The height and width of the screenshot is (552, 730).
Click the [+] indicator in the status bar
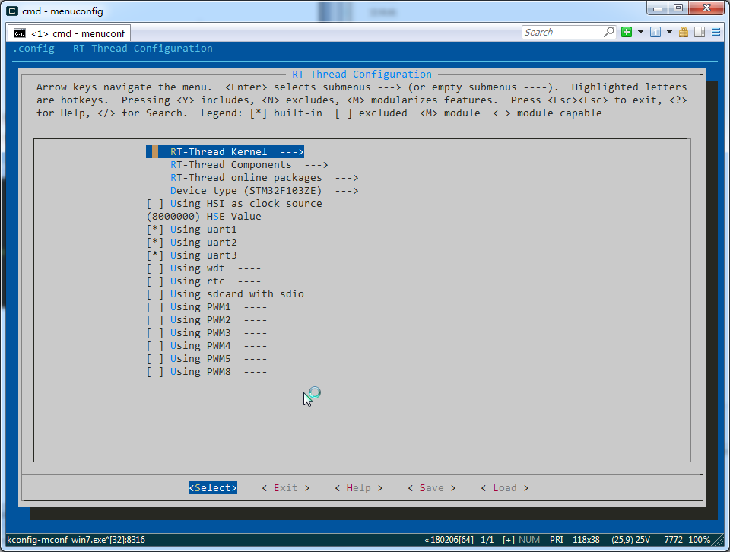click(x=508, y=540)
